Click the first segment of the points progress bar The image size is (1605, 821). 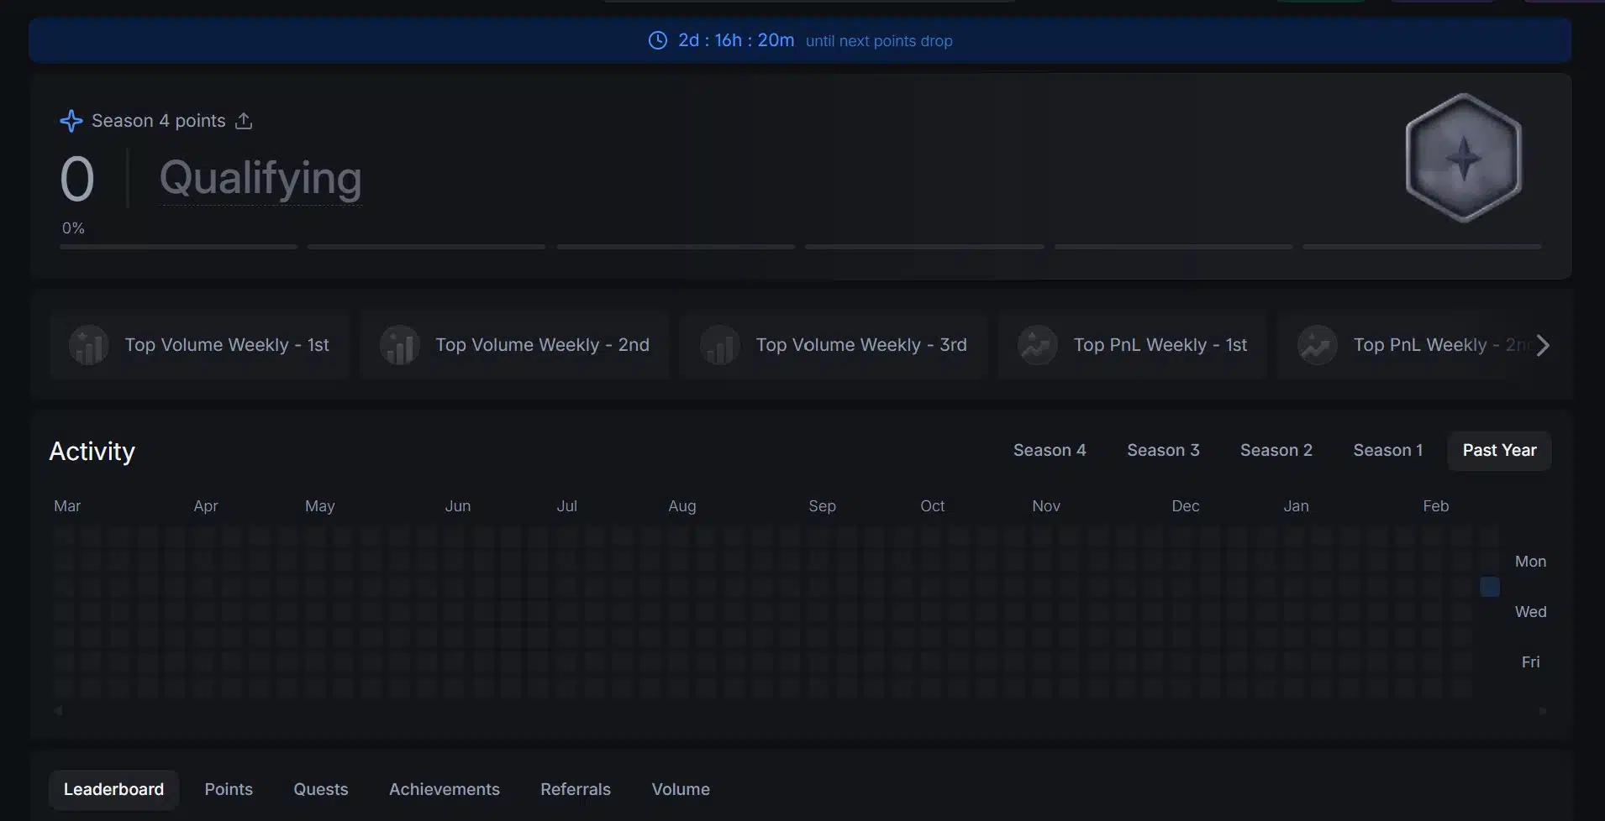178,246
